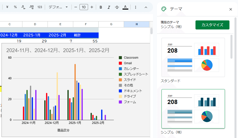Image resolution: width=238 pixels, height=138 pixels.
Task: Click the 現在のテーマ label
Action: point(170,22)
